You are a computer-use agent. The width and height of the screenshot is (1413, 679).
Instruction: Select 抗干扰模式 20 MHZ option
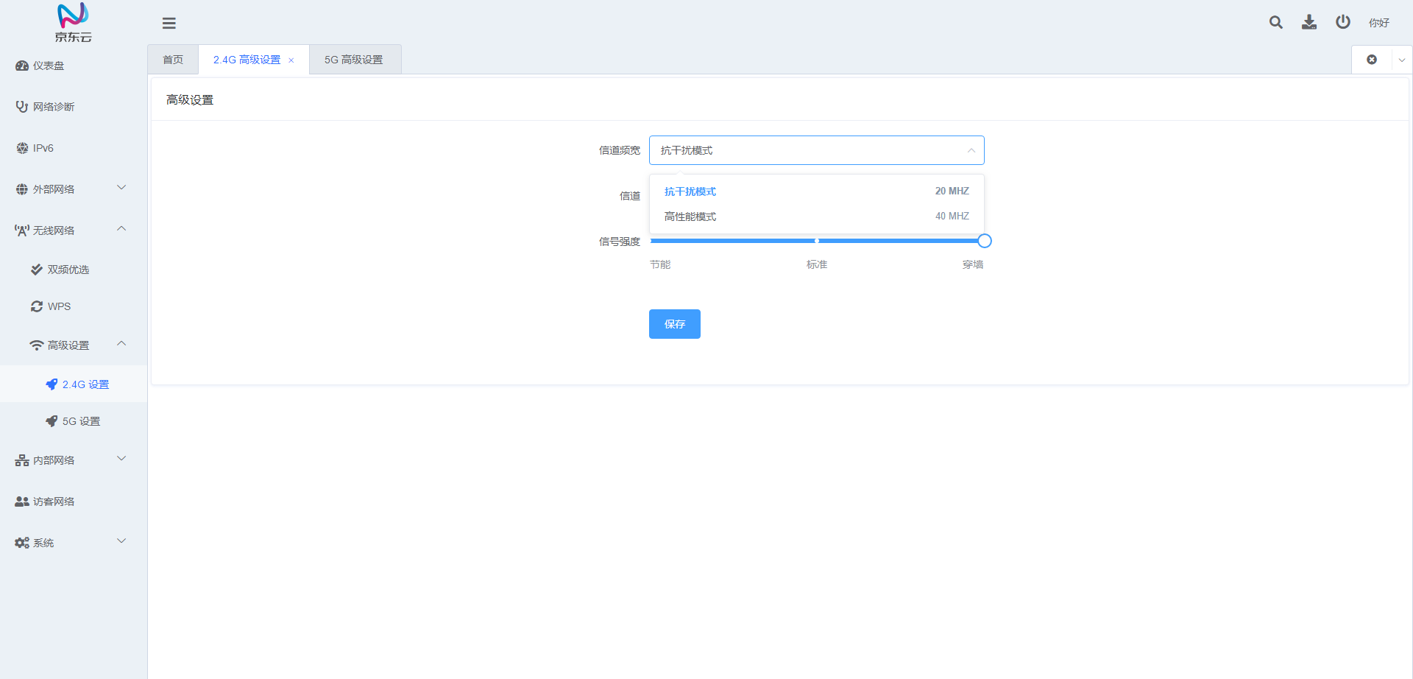(x=817, y=191)
